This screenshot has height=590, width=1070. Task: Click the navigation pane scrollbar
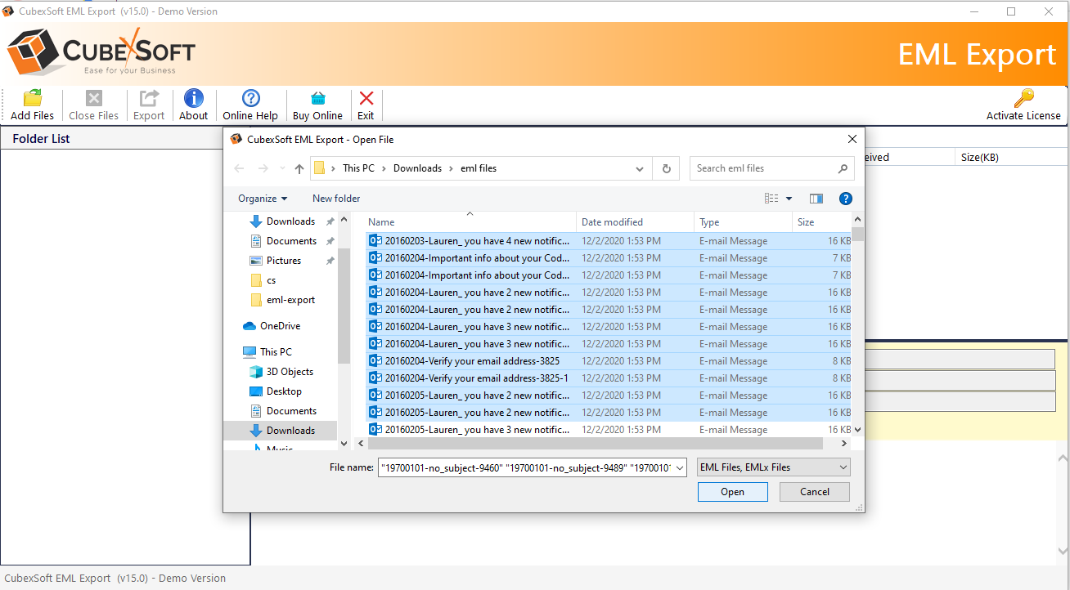click(344, 308)
